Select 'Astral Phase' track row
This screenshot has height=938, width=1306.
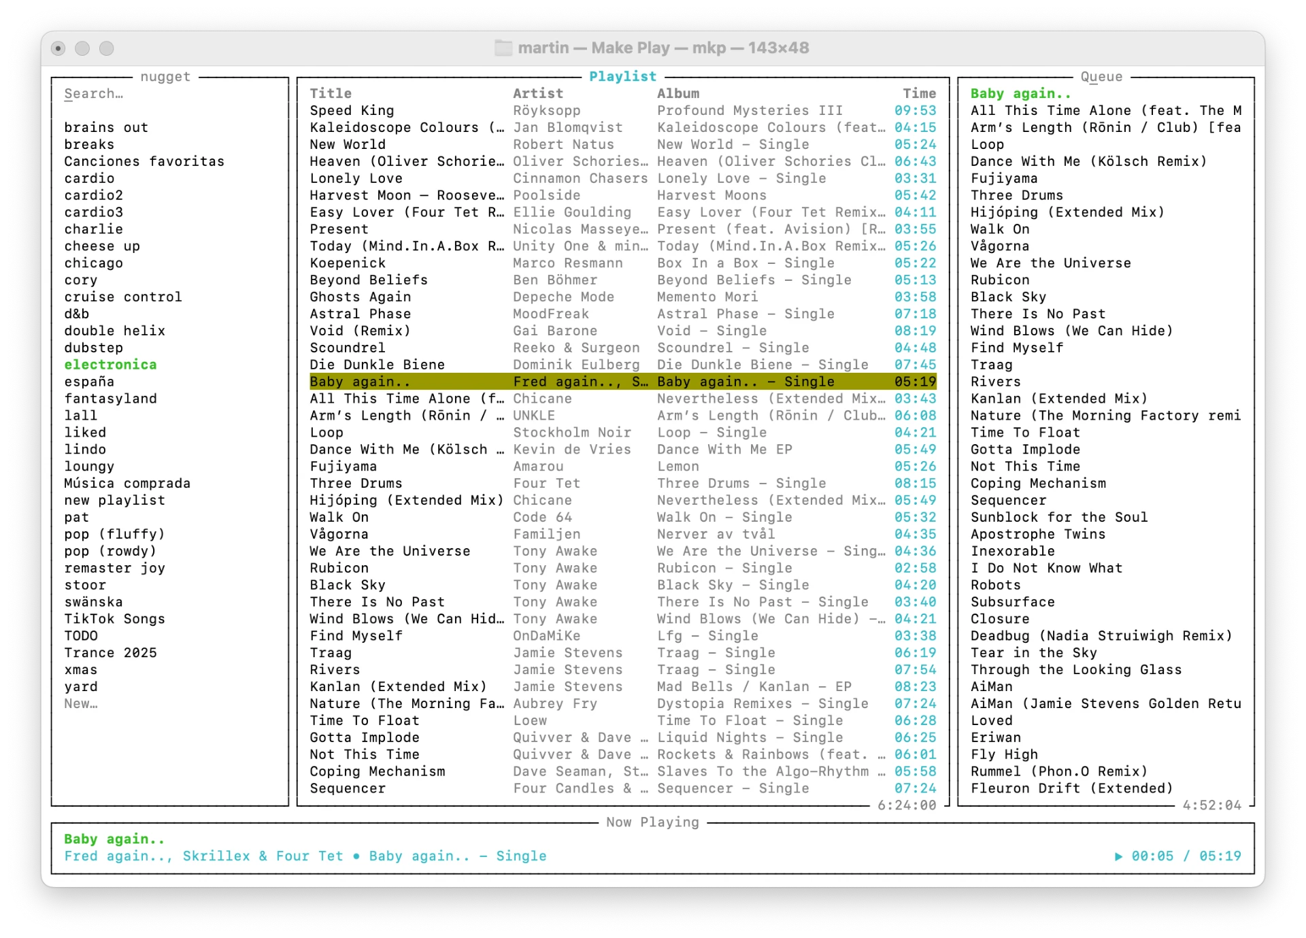coord(623,314)
